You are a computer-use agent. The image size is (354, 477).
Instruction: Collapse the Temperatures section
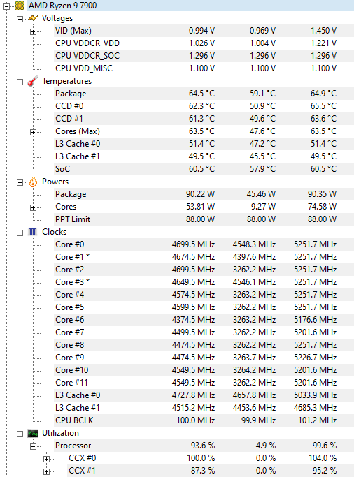[20, 82]
